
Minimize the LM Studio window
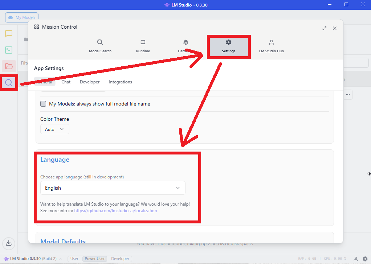330,4
